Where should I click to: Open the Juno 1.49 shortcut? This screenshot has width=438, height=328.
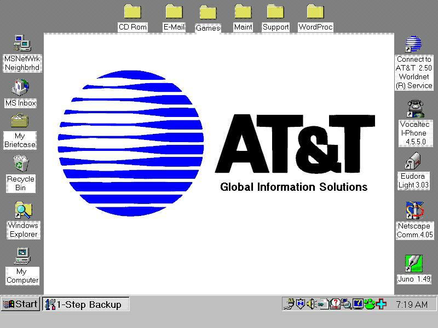[413, 263]
